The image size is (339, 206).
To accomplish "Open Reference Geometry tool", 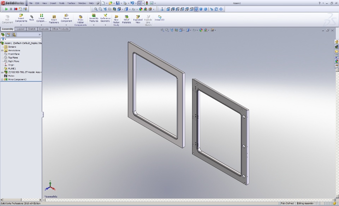I will pyautogui.click(x=105, y=18).
